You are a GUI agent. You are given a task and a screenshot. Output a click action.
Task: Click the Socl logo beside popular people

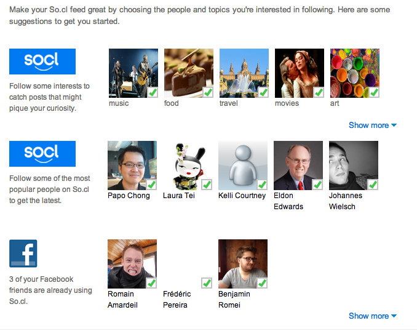(42, 154)
